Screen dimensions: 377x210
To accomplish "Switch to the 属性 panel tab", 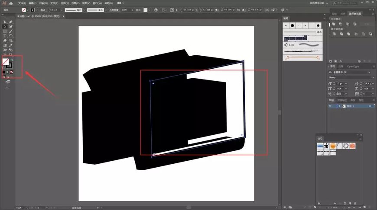I will (x=361, y=100).
